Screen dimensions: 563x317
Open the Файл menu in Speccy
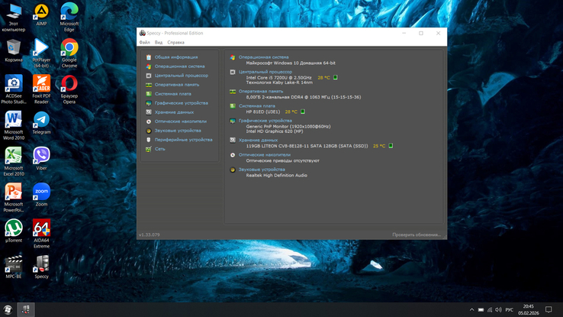[x=144, y=43]
